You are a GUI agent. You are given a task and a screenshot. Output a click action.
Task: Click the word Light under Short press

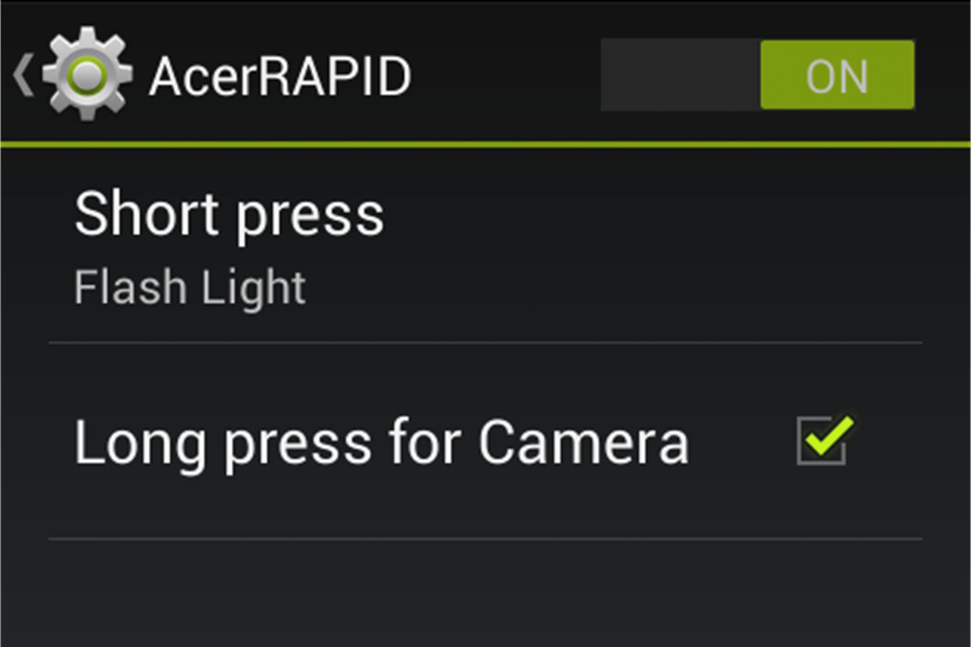coord(253,288)
